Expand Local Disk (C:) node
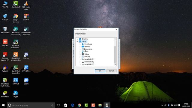The image size is (192, 108). 80,59
